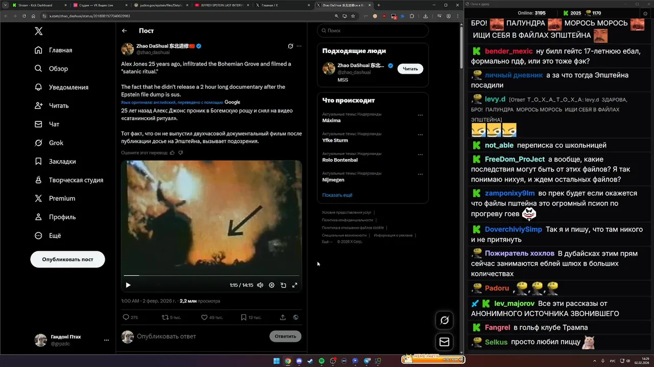Screen dimensions: 654x367
Task: Open Spotify from the taskbar
Action: click(321, 361)
